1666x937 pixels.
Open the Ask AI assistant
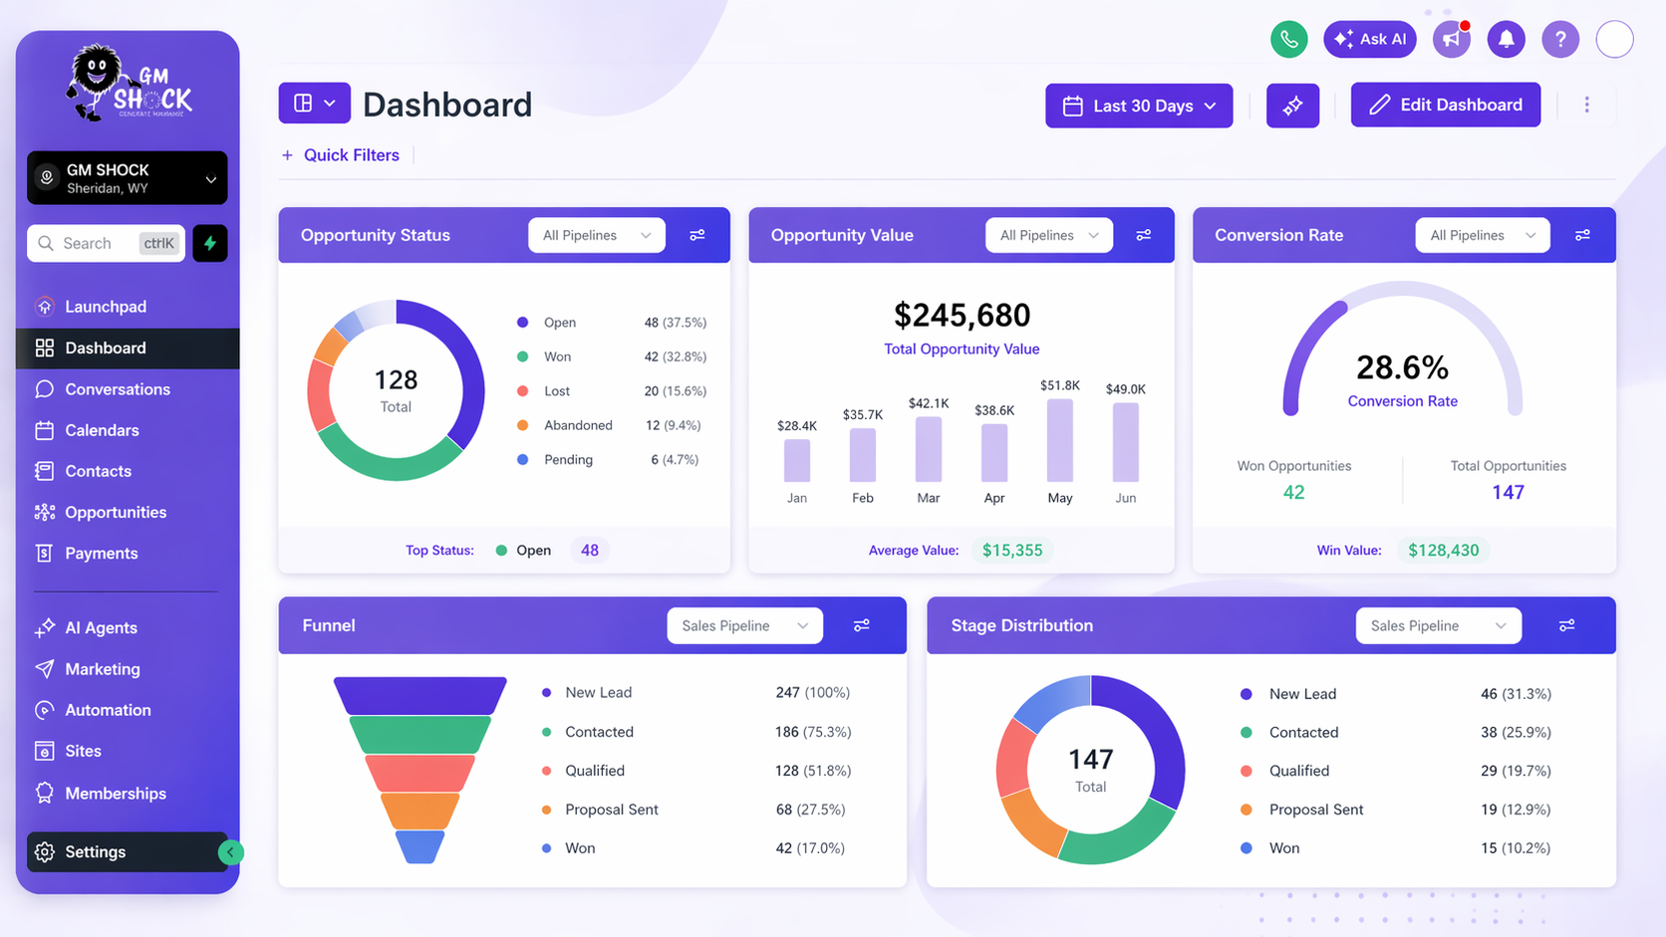click(1369, 39)
